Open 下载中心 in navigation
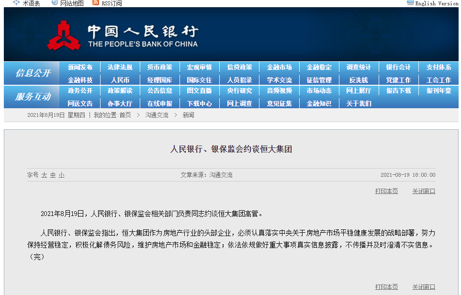This screenshot has width=461, height=295. (199, 103)
